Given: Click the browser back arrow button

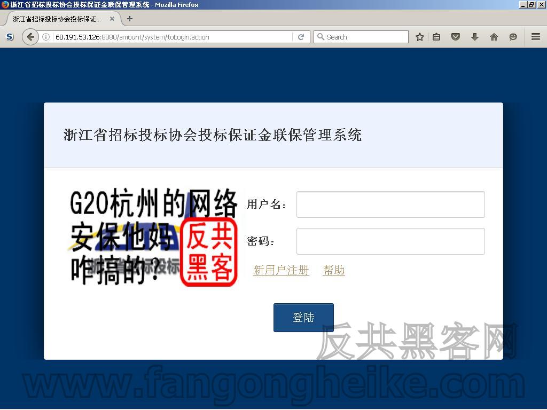Looking at the screenshot, I should 30,37.
